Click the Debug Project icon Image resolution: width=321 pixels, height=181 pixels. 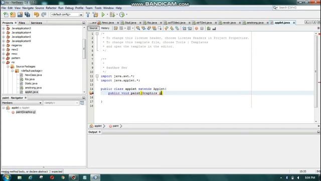tap(112, 15)
